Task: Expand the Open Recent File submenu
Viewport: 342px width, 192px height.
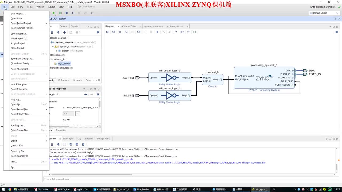Action: pos(26,109)
